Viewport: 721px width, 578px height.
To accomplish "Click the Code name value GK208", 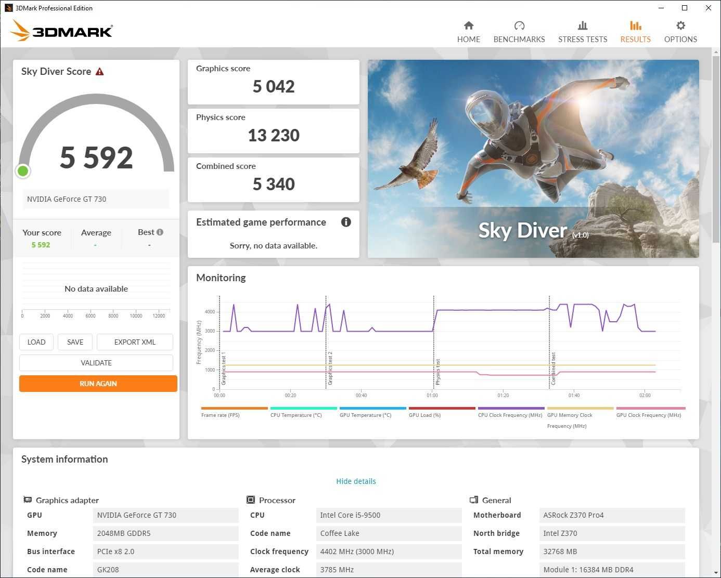I will click(165, 570).
